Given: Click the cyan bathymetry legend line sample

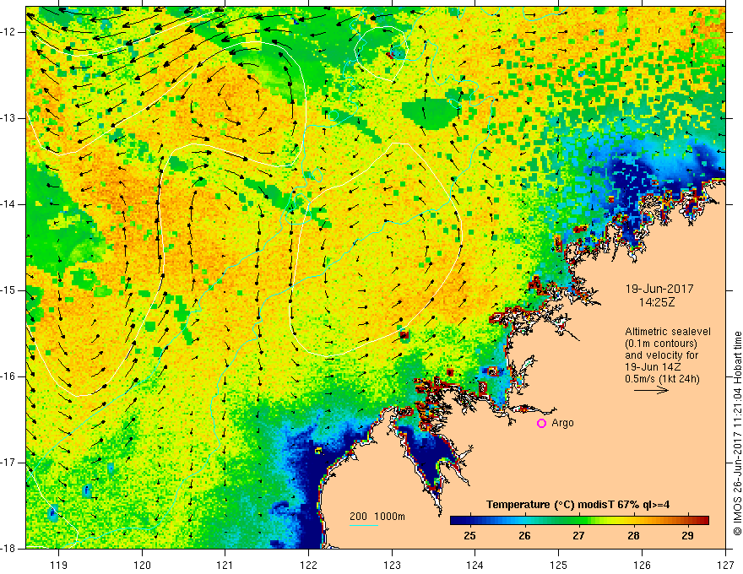Looking at the screenshot, I should pyautogui.click(x=363, y=525).
